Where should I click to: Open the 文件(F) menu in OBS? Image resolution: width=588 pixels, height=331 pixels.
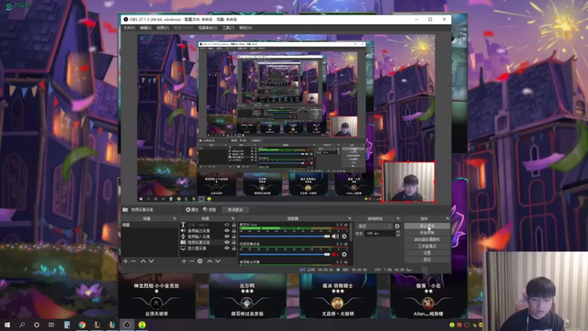click(x=129, y=28)
